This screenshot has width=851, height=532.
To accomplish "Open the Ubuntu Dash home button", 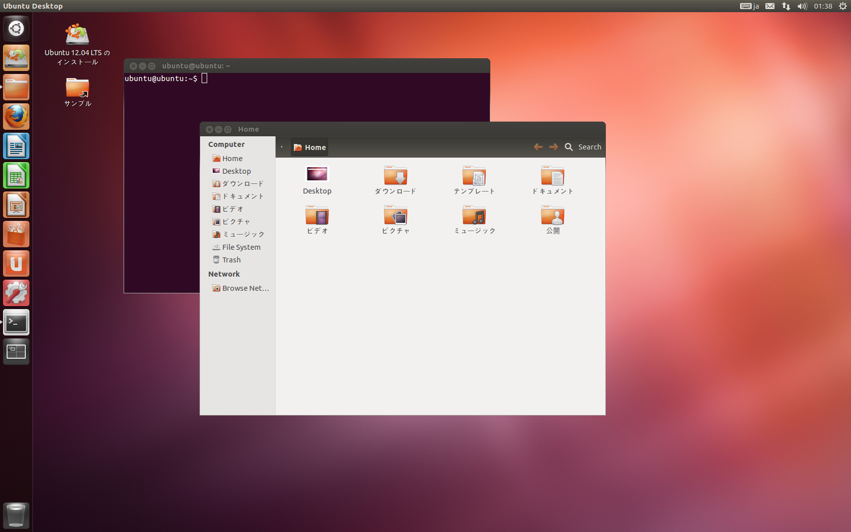I will click(x=16, y=28).
